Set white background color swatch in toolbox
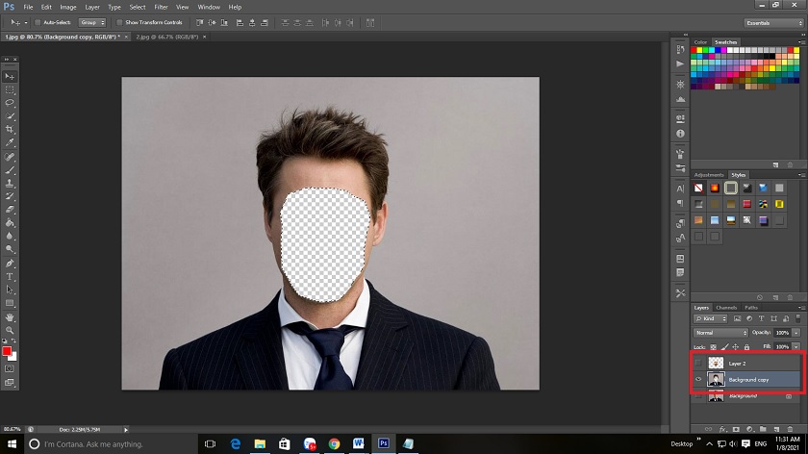The height and width of the screenshot is (454, 808). [13, 357]
